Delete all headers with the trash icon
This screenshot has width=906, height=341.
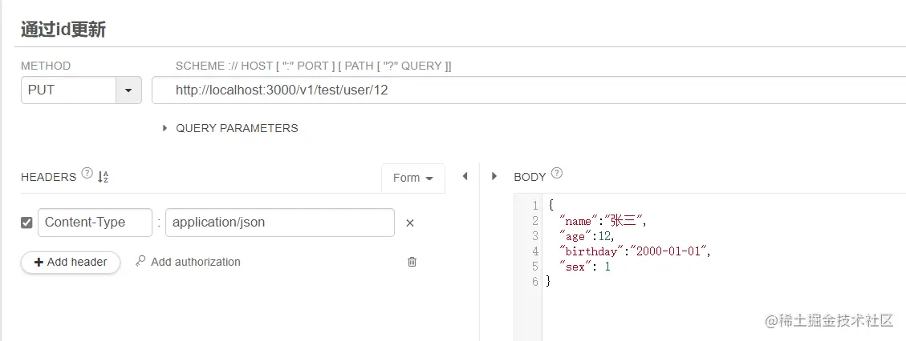click(412, 262)
